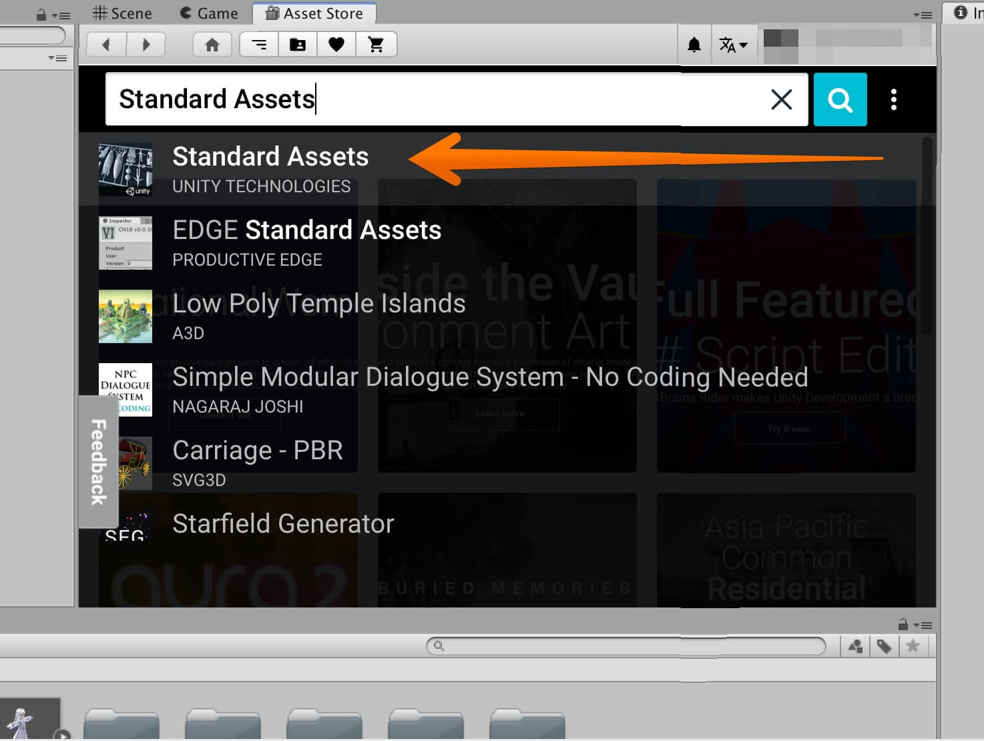Open the category list menu icon
Screen dimensions: 984x741
coord(259,45)
